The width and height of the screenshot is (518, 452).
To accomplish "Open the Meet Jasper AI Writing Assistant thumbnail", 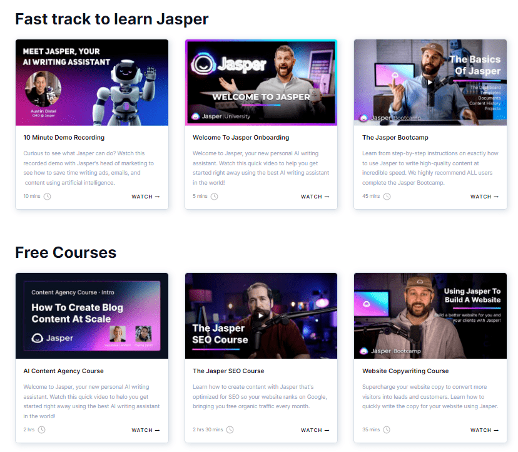I will [x=92, y=83].
